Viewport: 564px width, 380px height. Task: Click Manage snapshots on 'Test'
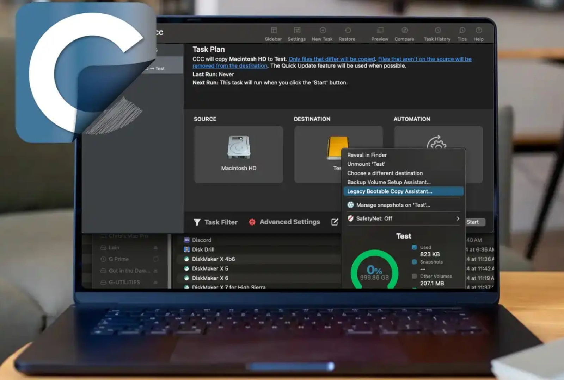click(x=393, y=205)
